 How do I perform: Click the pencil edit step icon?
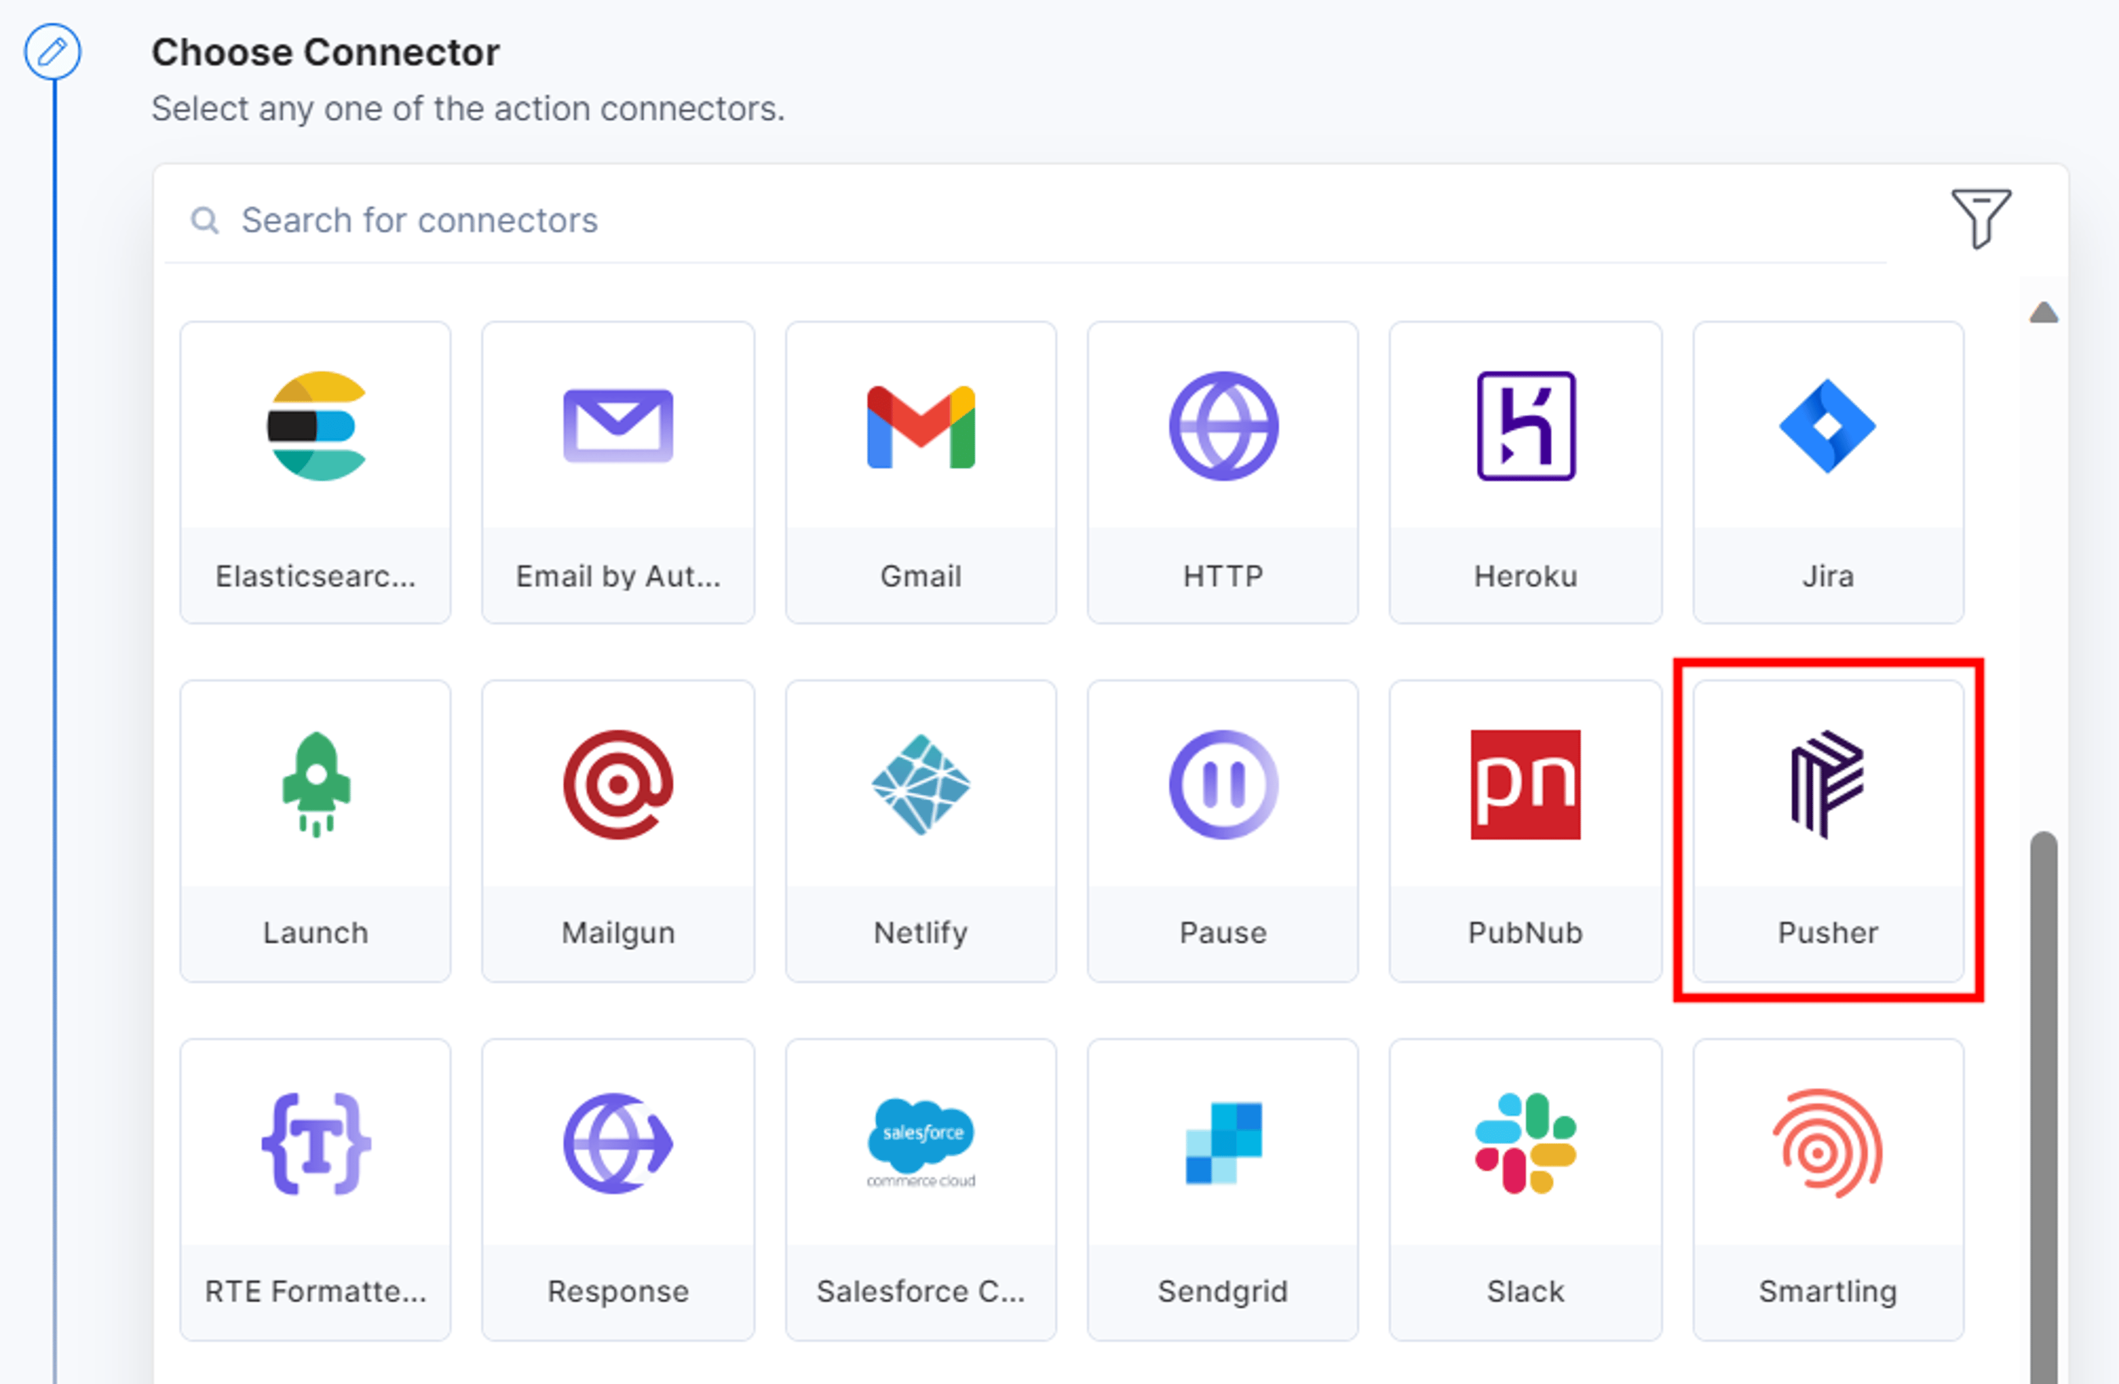pyautogui.click(x=52, y=52)
